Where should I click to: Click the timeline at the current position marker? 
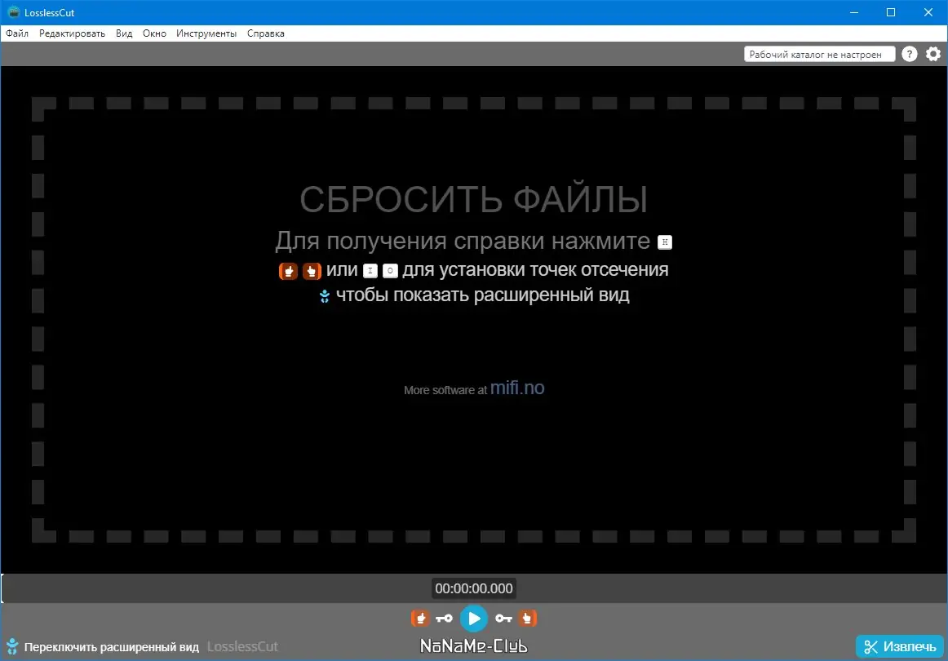[x=474, y=588]
